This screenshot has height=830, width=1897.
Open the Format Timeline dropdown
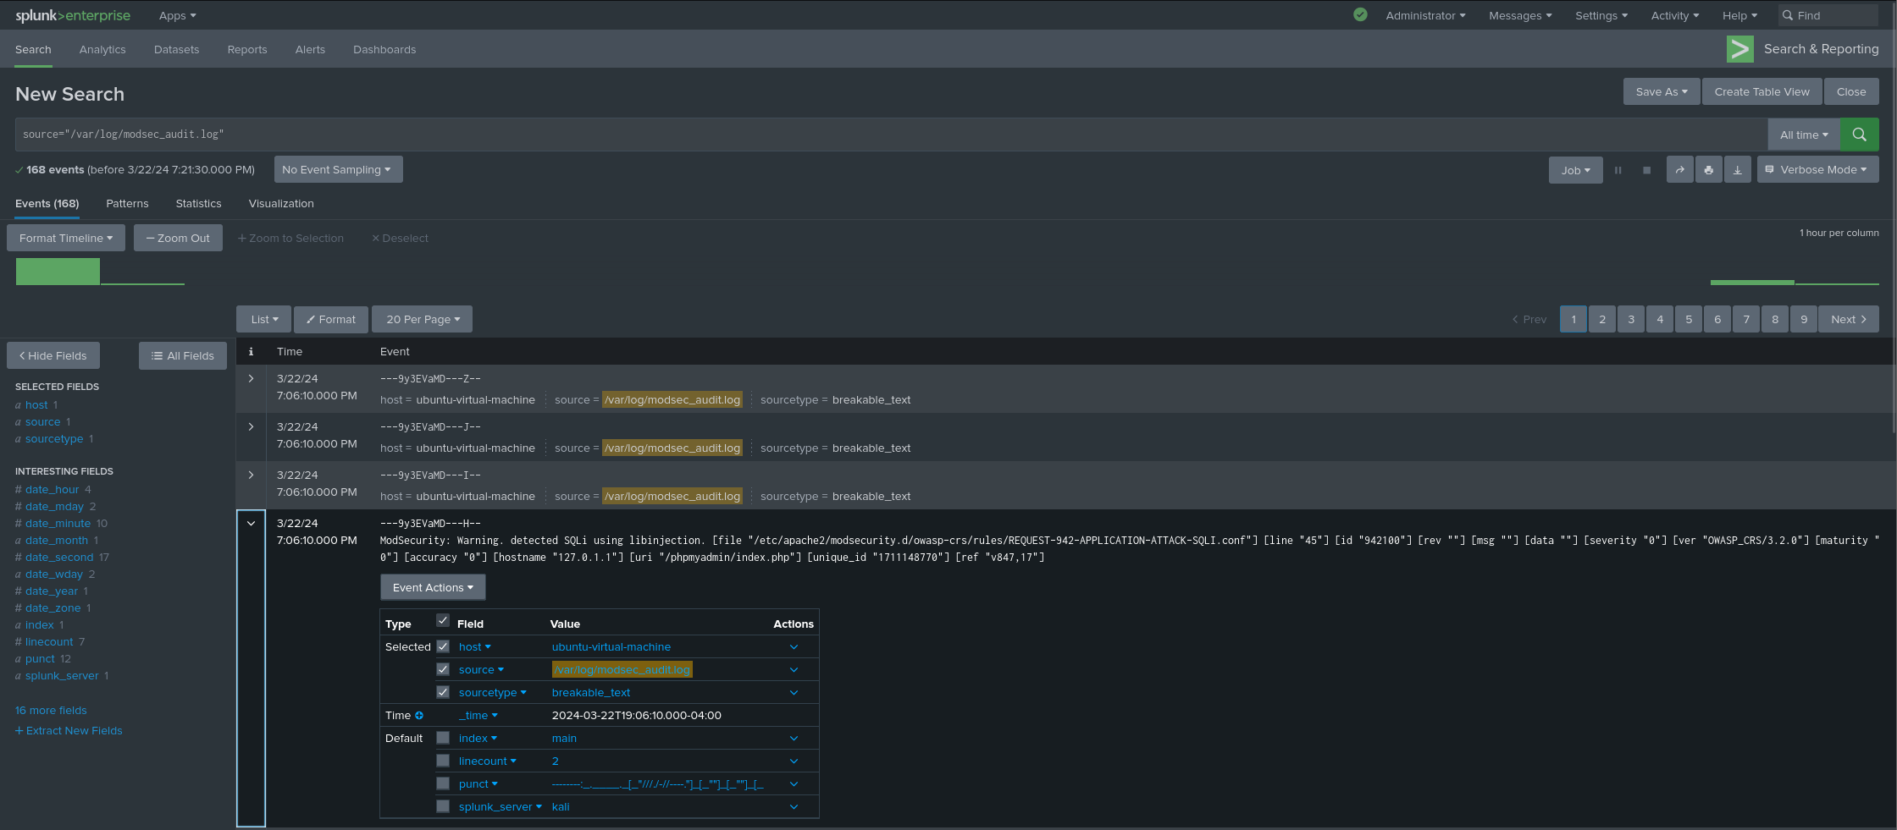point(66,238)
